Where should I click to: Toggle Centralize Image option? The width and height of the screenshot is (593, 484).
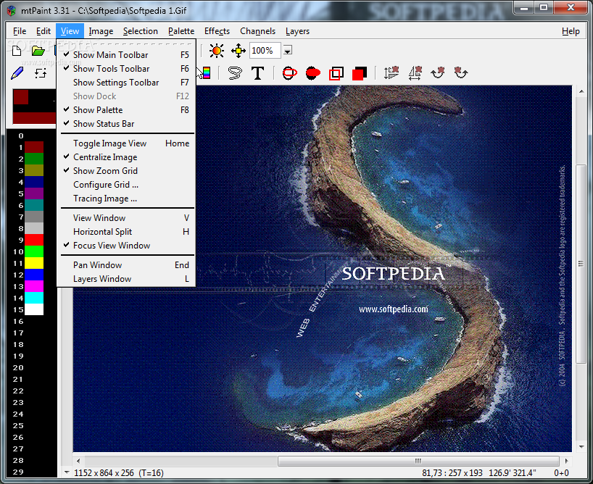tap(126, 157)
